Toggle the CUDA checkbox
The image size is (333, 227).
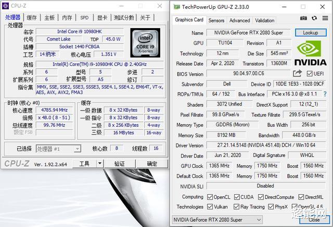(237, 197)
